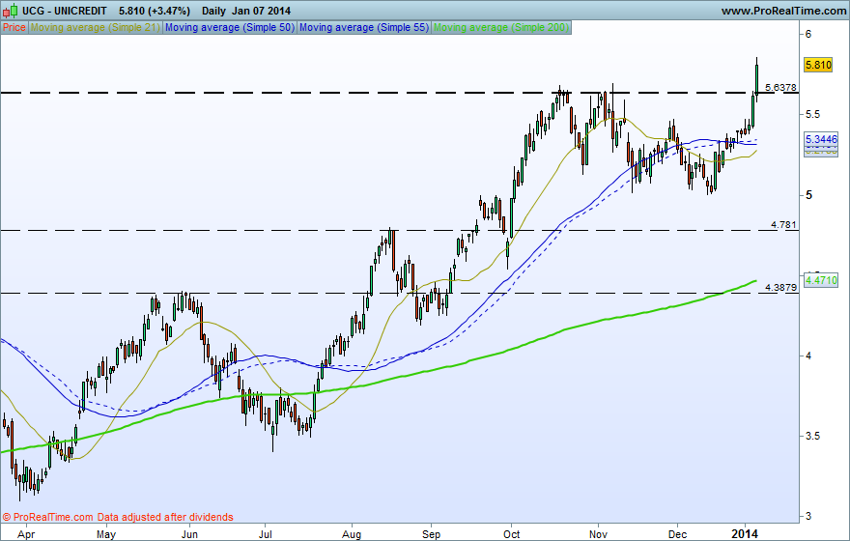Click the 4.3879 horizontal level label

tap(780, 287)
